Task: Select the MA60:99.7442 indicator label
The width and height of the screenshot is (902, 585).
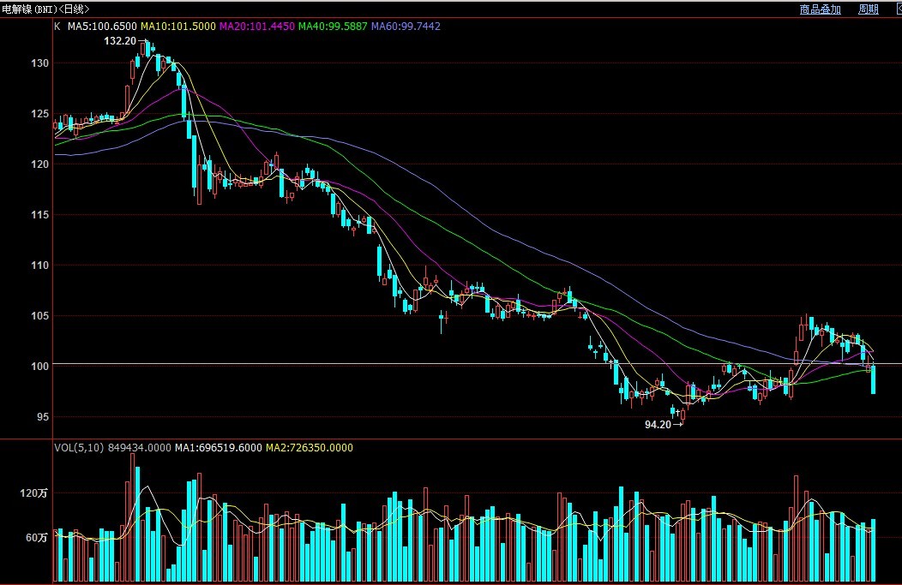Action: (406, 27)
